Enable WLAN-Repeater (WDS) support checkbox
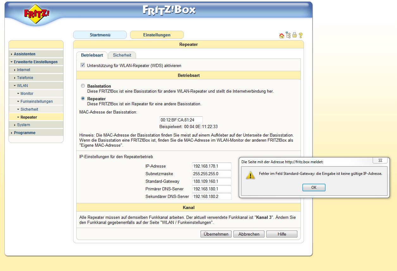The image size is (397, 271). click(x=83, y=65)
